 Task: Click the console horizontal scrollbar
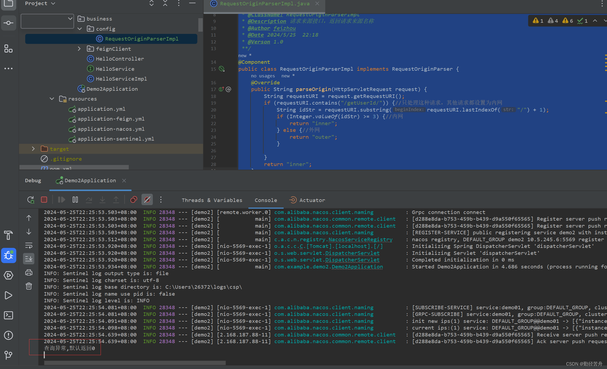[135, 363]
